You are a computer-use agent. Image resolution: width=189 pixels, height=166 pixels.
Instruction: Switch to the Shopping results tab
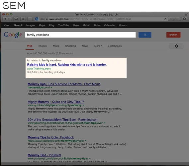[x=70, y=46]
